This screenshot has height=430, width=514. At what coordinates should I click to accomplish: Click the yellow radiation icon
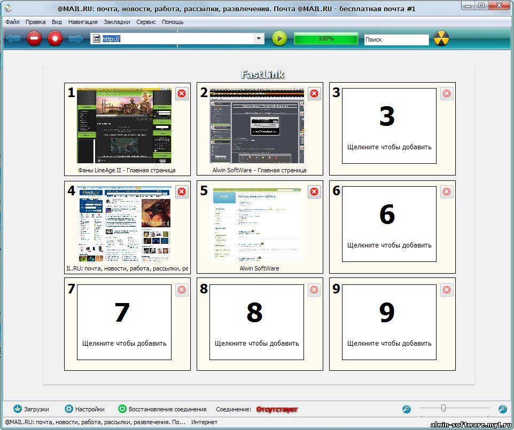click(x=441, y=38)
